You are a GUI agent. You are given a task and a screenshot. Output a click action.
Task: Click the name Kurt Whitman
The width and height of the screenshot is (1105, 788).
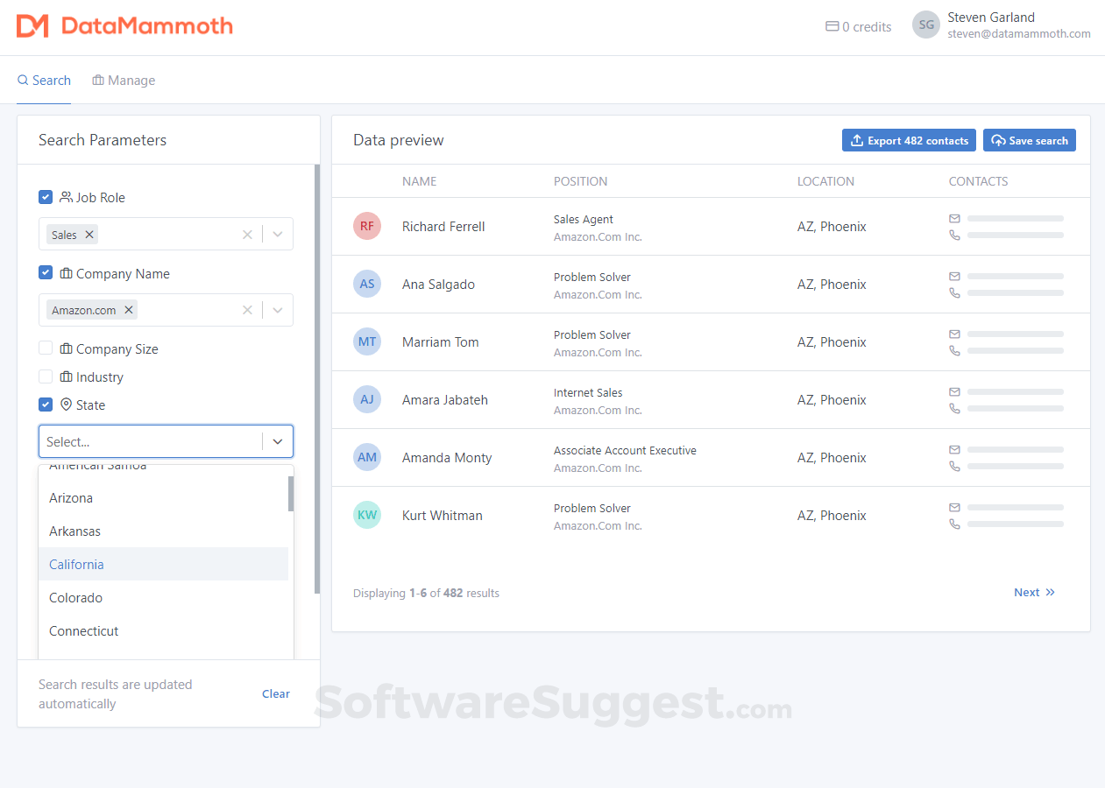point(443,515)
